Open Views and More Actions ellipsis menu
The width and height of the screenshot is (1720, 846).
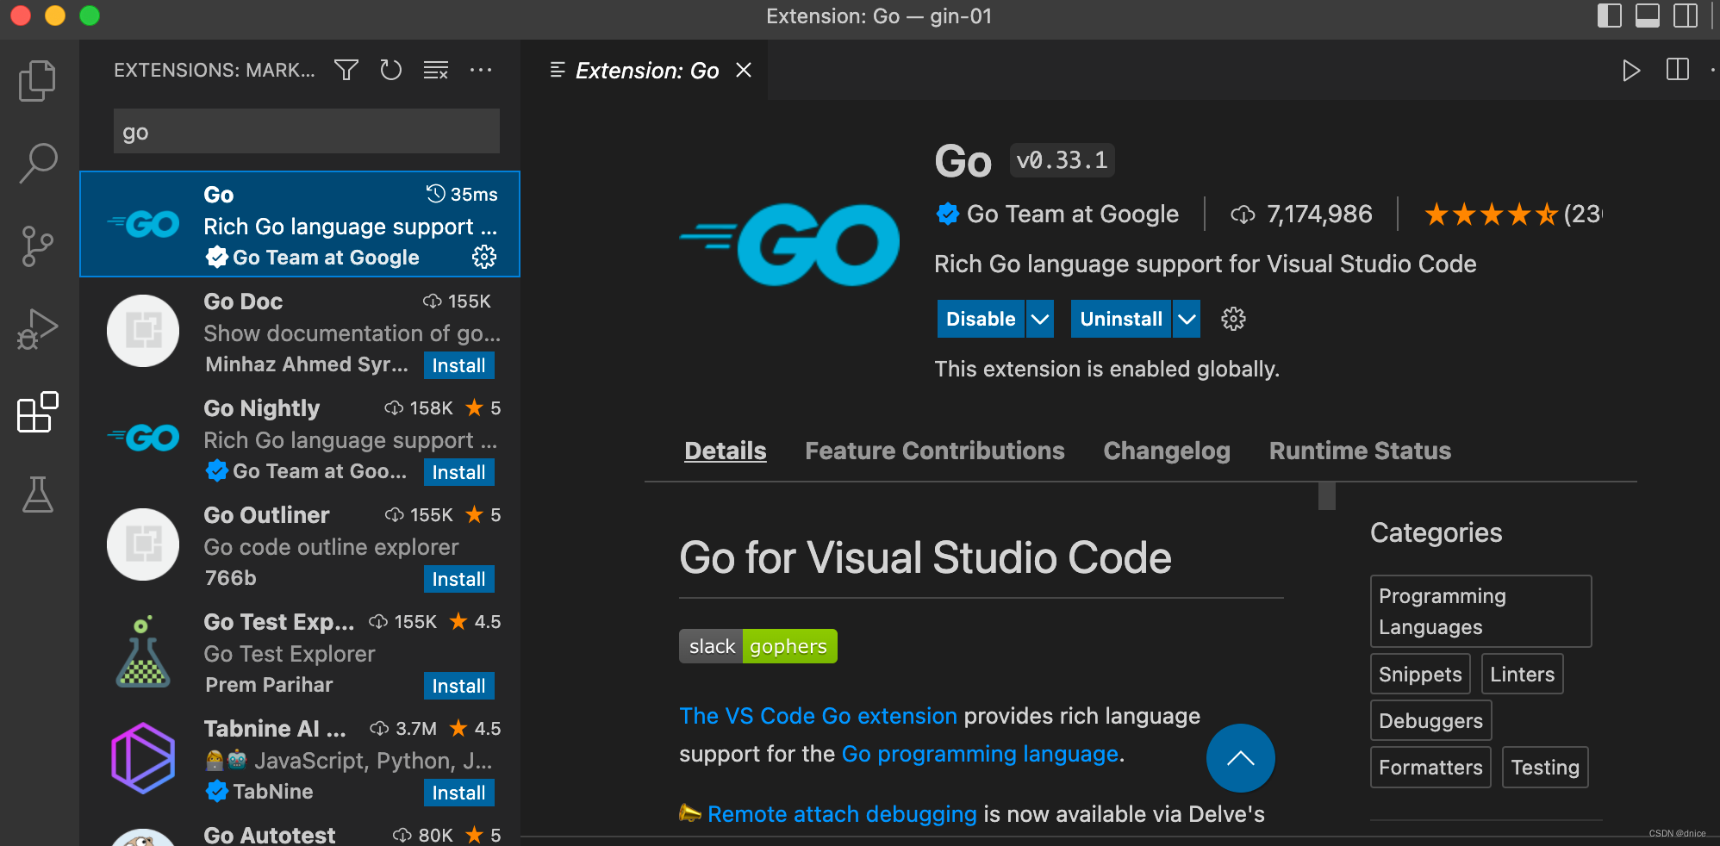(481, 70)
